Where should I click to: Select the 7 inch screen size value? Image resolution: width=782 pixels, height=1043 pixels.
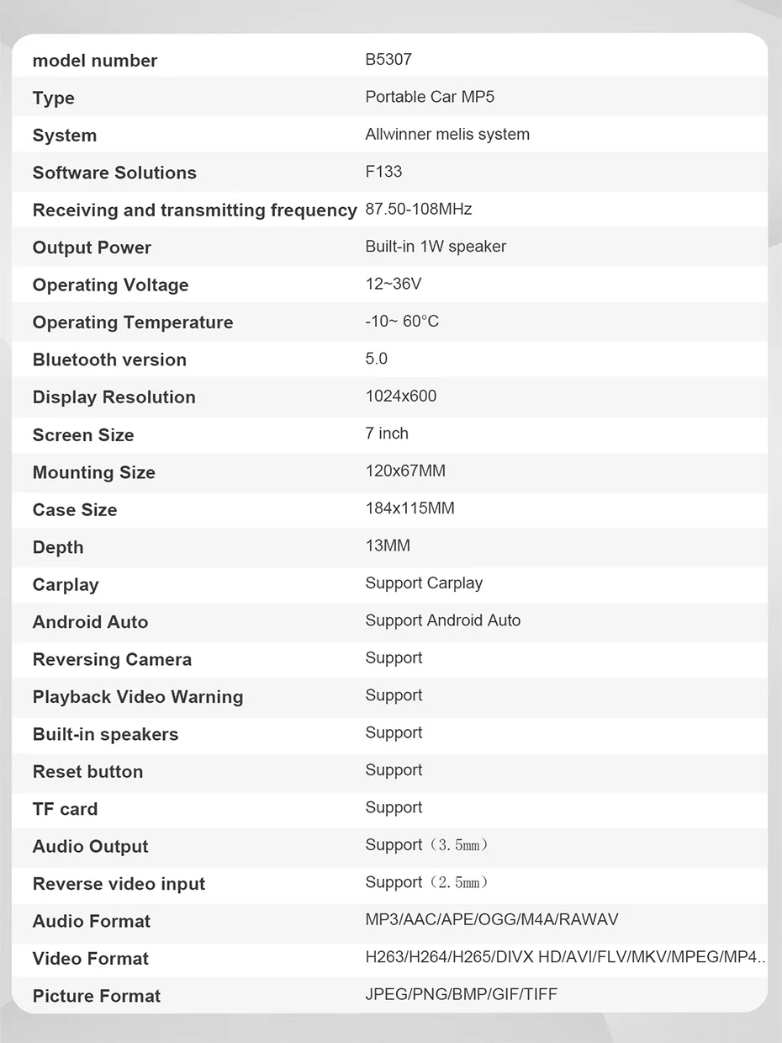tap(387, 434)
